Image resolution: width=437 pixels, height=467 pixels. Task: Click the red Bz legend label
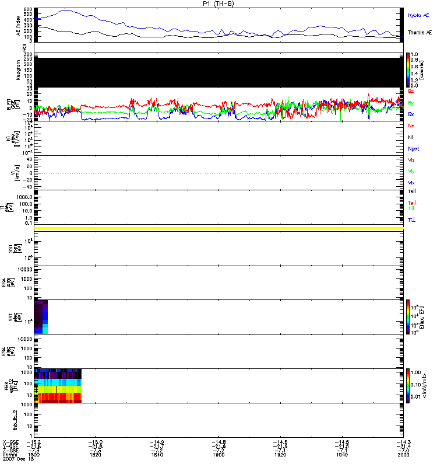coord(411,91)
